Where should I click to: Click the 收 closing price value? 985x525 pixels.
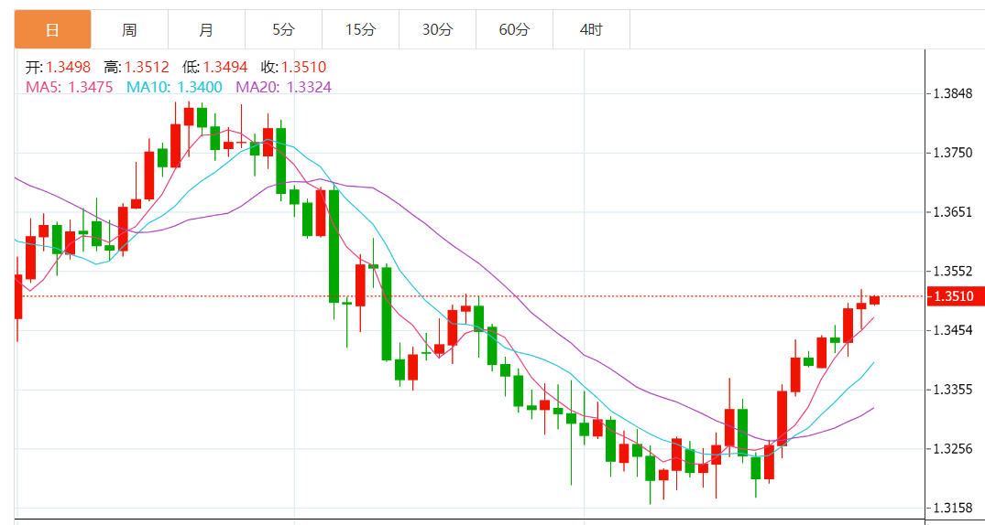(303, 68)
